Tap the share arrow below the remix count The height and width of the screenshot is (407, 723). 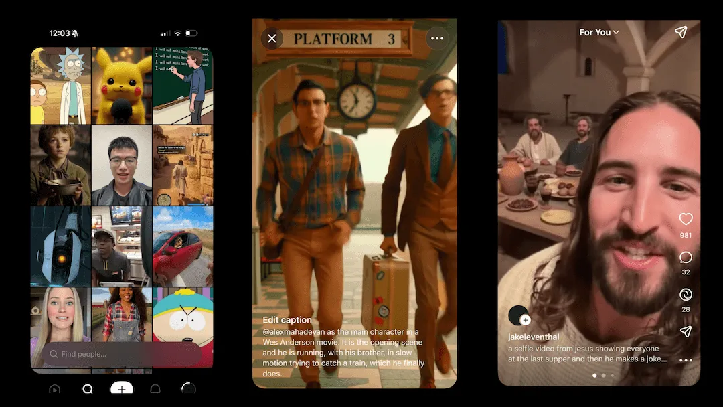[686, 331]
